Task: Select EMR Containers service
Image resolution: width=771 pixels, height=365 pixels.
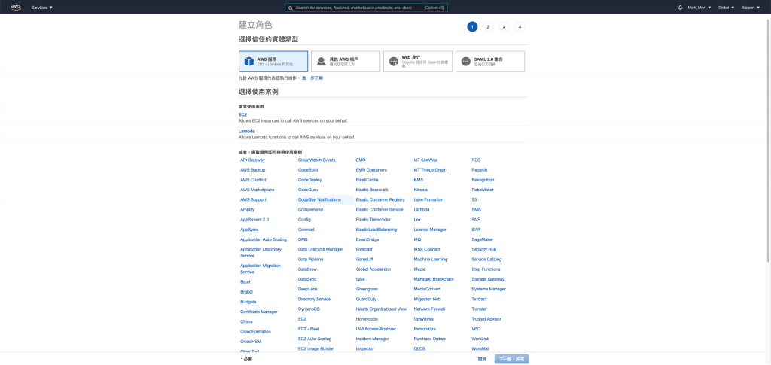Action: (371, 170)
